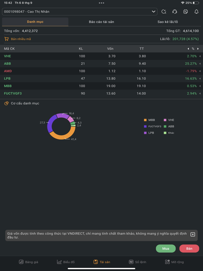Screen dimensions: 203x271
Task: Switch to Sao kê lãi/lỗ tab
Action: 168,22
